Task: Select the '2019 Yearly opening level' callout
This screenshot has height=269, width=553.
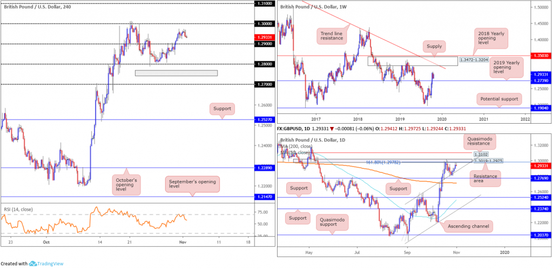Action: 507,66
